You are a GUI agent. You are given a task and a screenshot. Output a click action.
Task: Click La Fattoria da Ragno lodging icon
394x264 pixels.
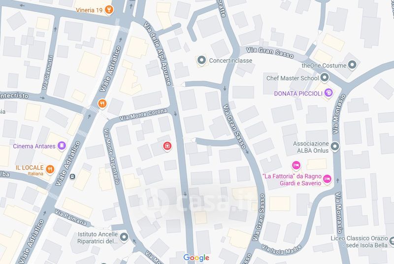point(327,179)
